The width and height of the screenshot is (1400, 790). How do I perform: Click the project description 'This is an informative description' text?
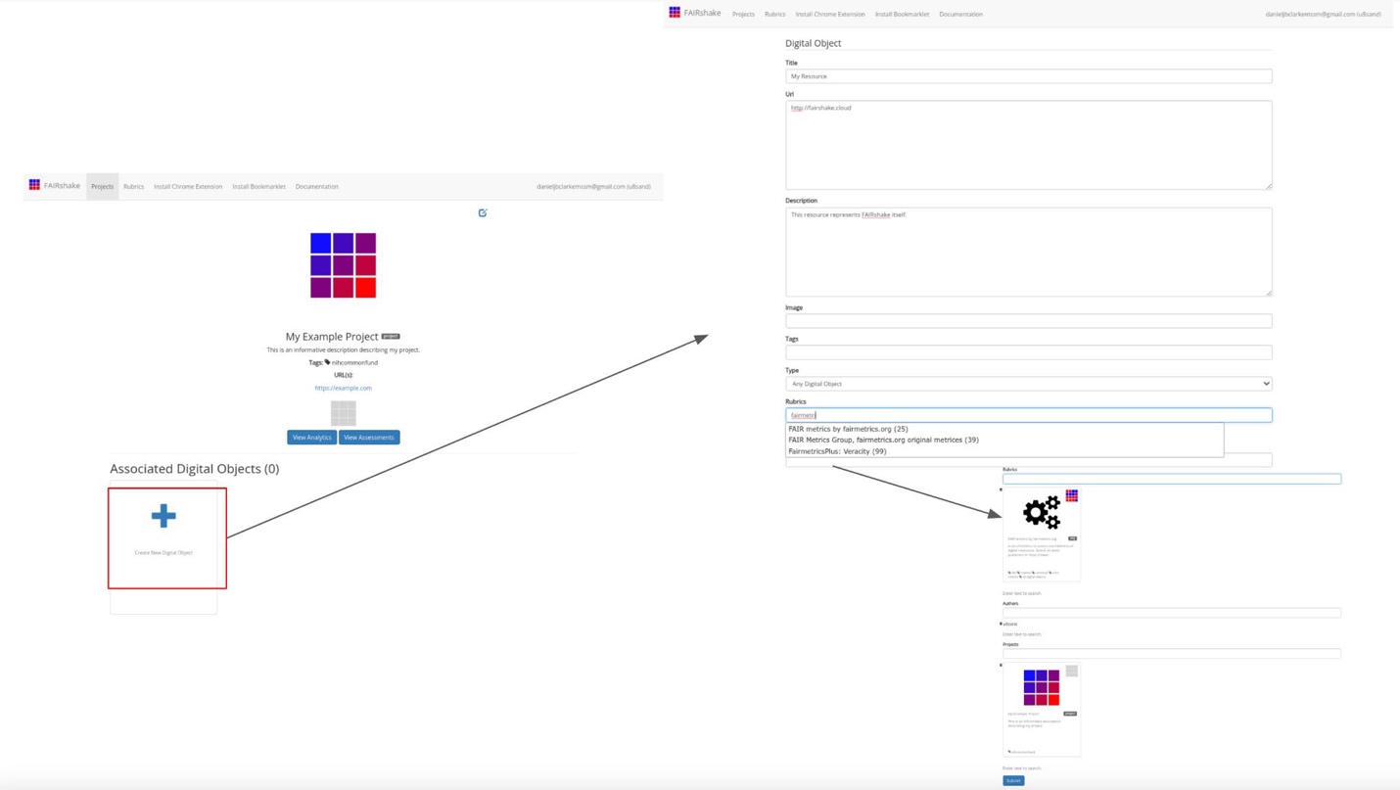[x=344, y=349]
